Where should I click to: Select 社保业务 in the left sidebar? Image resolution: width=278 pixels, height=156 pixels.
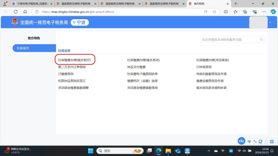34,48
